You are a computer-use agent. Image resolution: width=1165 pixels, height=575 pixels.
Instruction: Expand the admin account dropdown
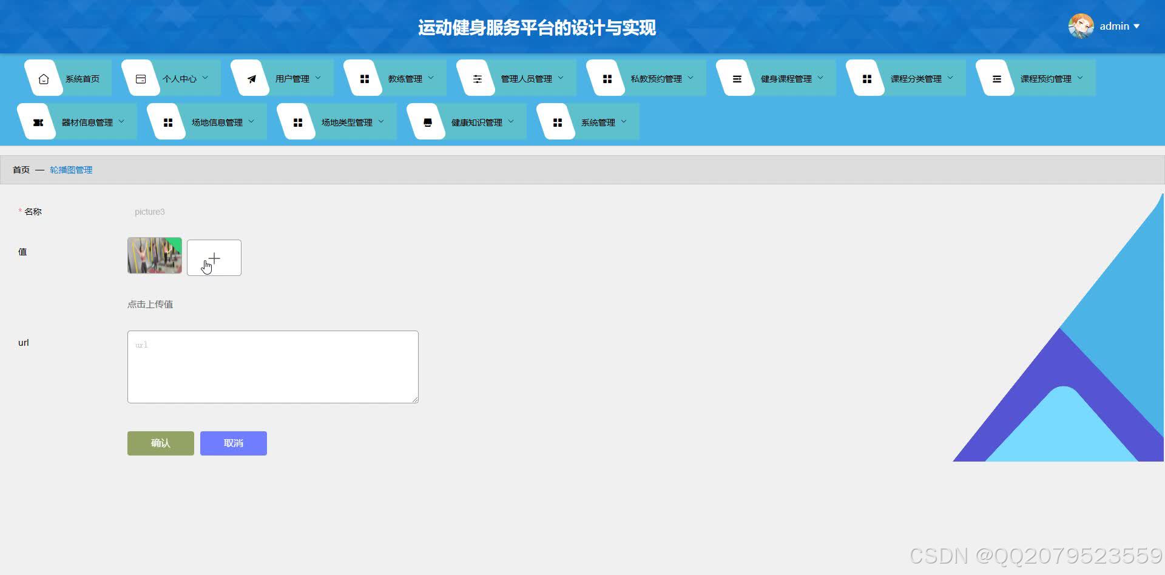pyautogui.click(x=1118, y=26)
